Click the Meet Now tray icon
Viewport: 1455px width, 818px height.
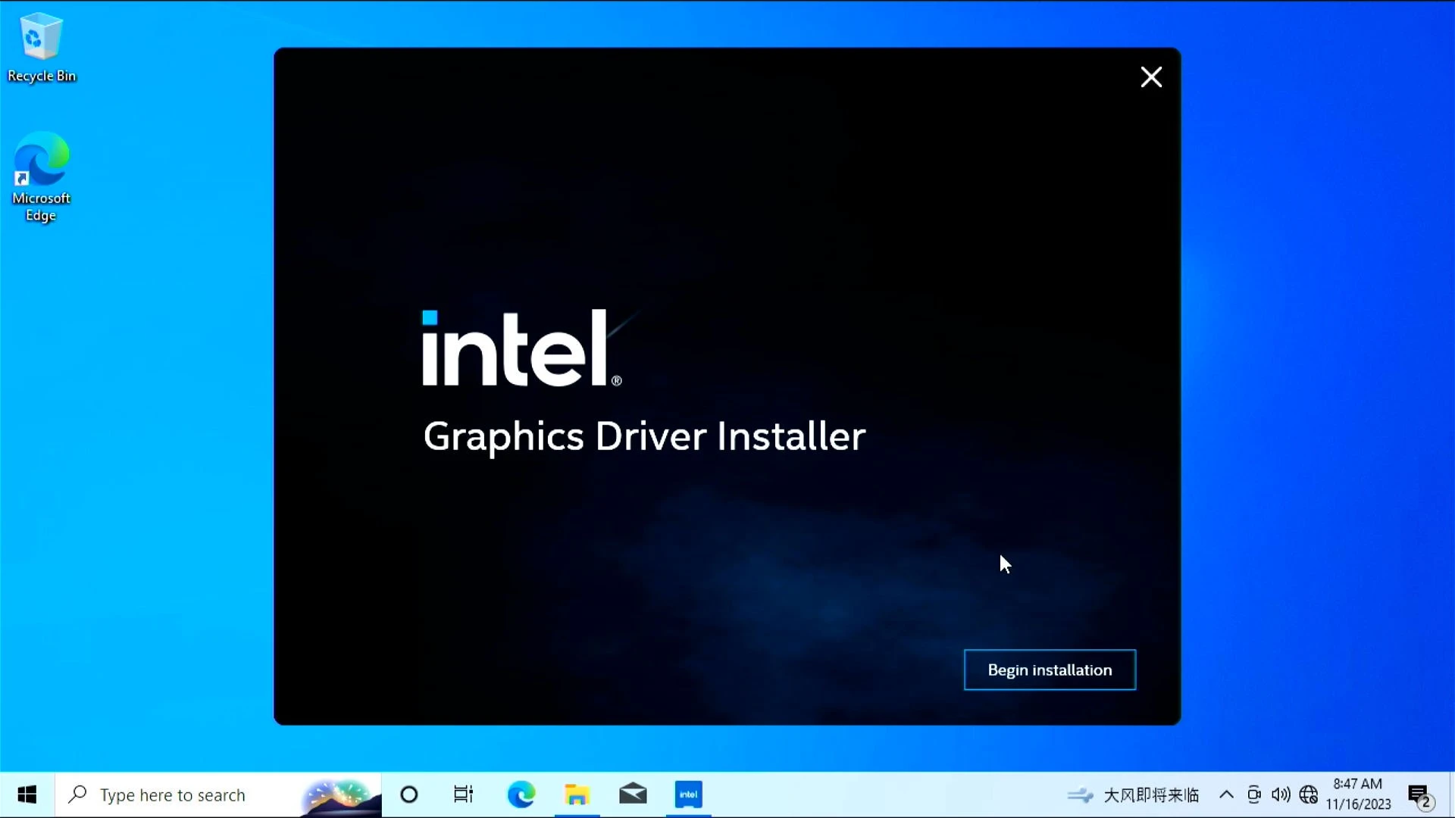tap(1254, 795)
